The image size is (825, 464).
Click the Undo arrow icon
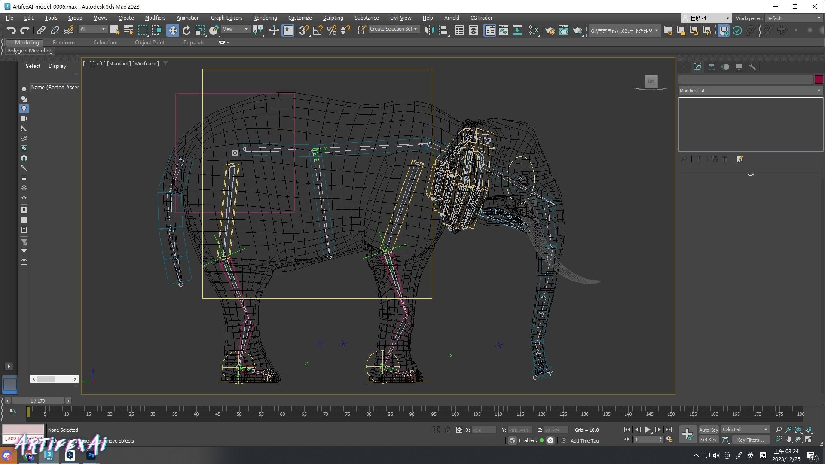coord(11,30)
